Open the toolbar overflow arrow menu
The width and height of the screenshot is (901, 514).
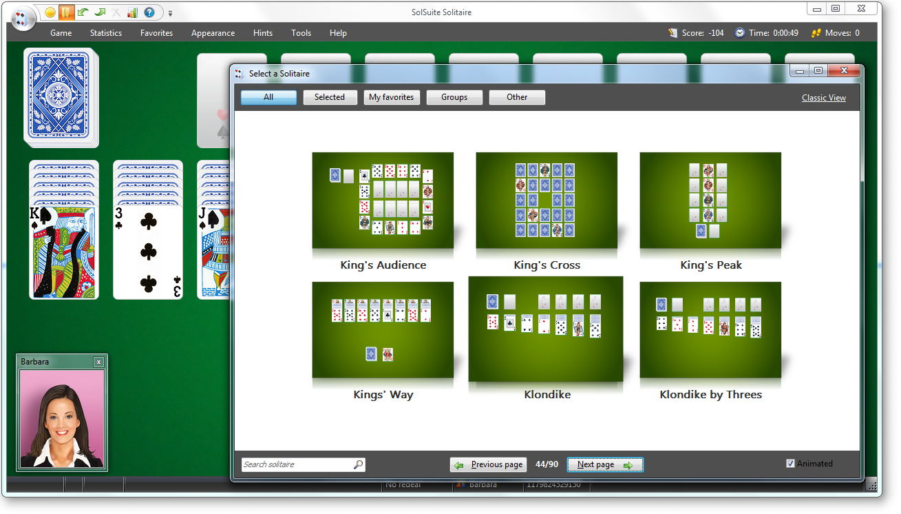(170, 12)
